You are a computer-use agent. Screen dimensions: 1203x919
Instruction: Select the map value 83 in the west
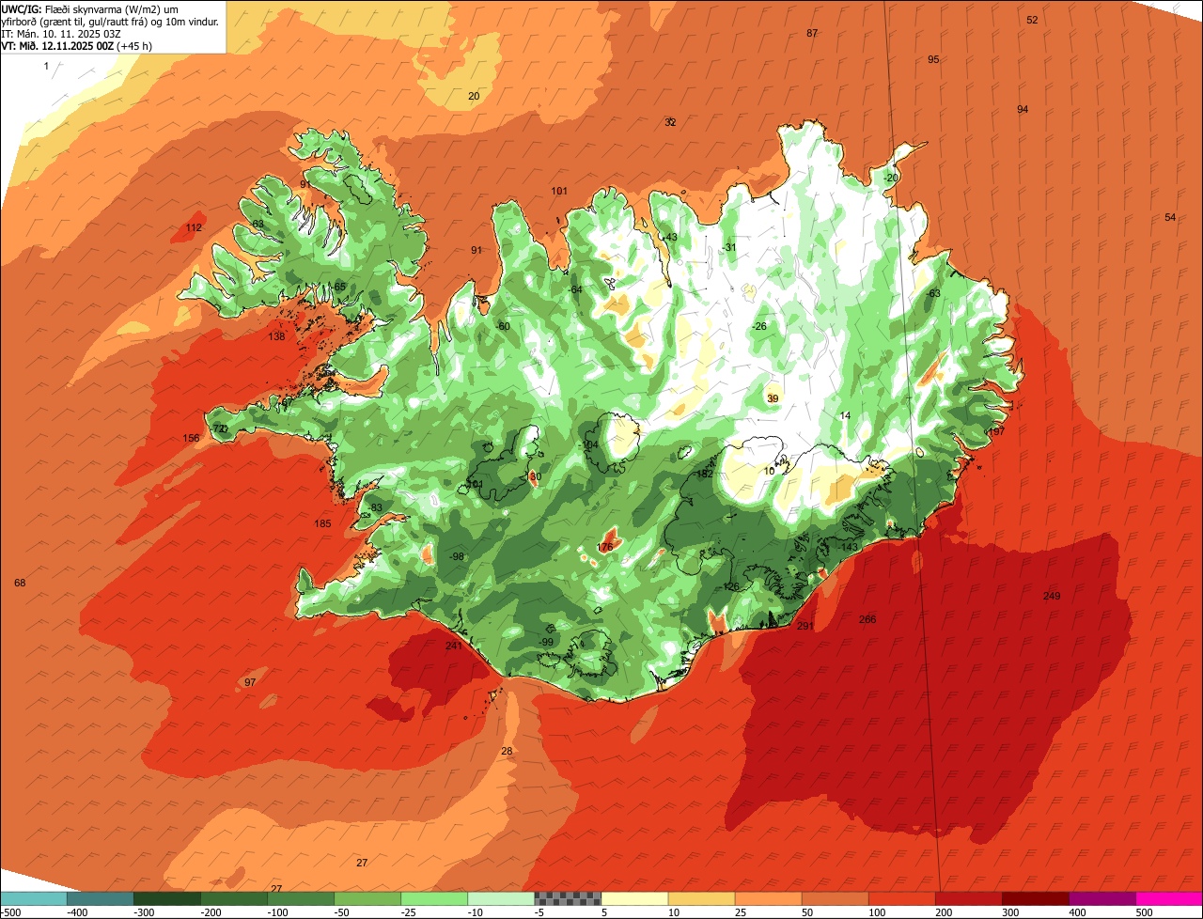[x=377, y=507]
